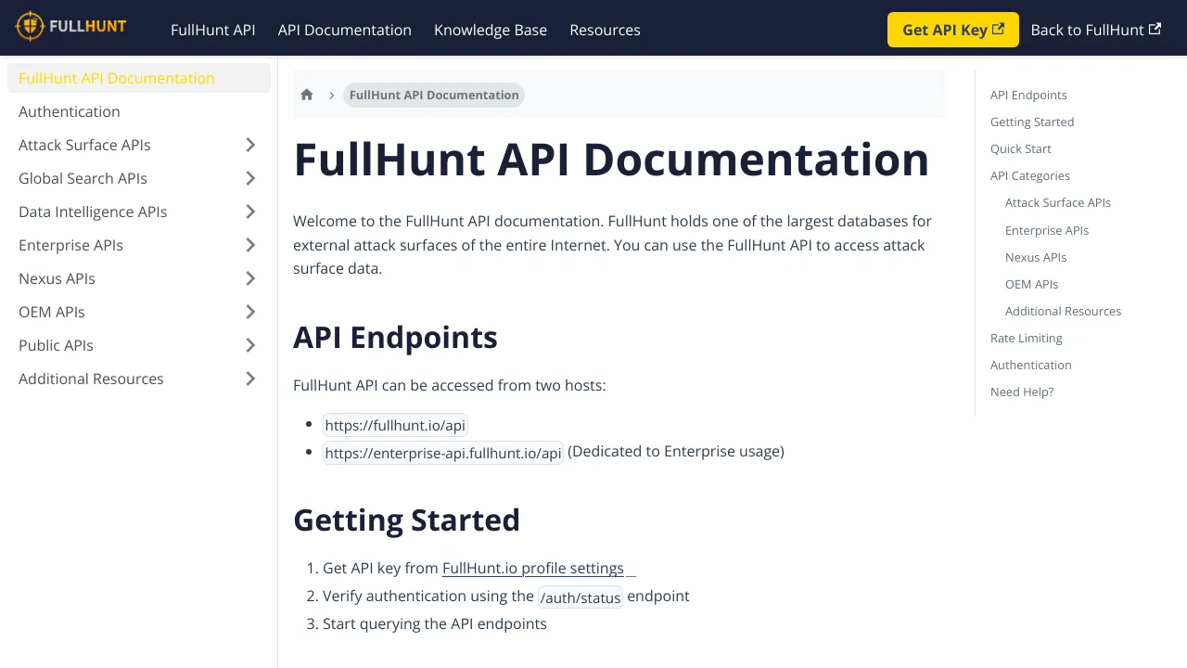This screenshot has height=668, width=1187.
Task: Click FullHunt API Documentation breadcrumb pill
Action: click(434, 95)
